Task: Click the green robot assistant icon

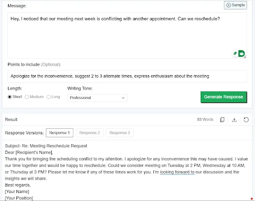Action: (x=242, y=54)
